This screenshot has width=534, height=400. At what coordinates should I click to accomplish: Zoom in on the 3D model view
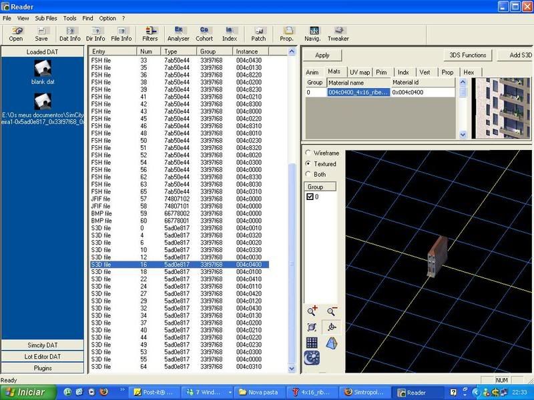click(312, 311)
